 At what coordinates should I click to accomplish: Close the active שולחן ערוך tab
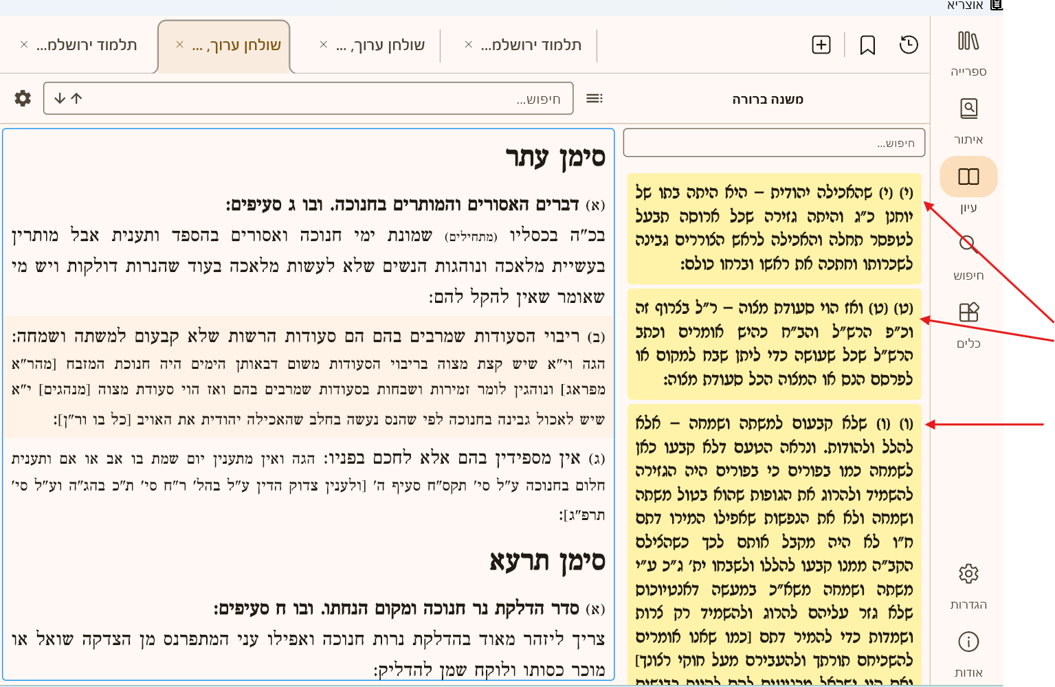[x=180, y=43]
